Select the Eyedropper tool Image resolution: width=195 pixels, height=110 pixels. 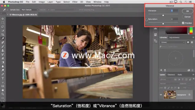coord(3,39)
